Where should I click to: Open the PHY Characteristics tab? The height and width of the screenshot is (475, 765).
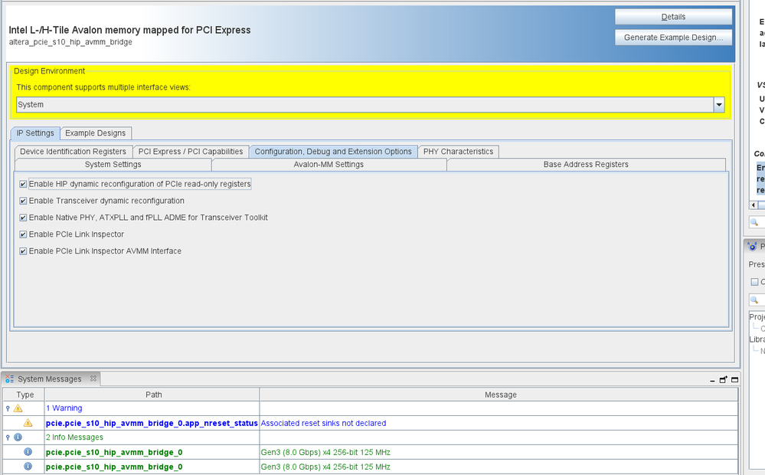tap(458, 152)
